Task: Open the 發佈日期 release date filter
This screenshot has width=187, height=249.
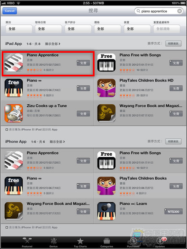Action: point(48,29)
